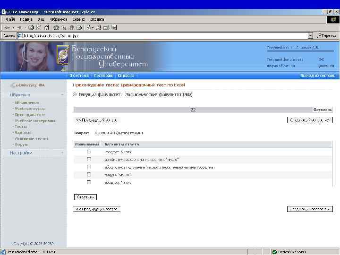Check the first answer option checkbox
Screen dimensions: 340x255
(x=89, y=152)
